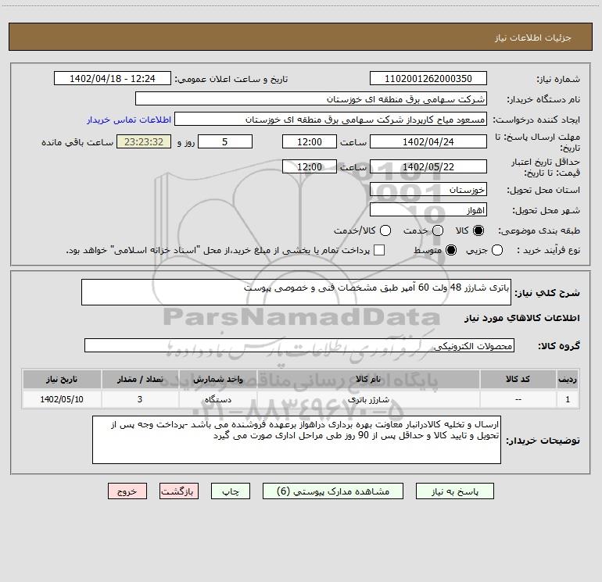
Task: Click the کد کالا column header
Action: (518, 380)
